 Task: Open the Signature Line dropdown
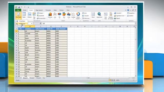point(120,16)
